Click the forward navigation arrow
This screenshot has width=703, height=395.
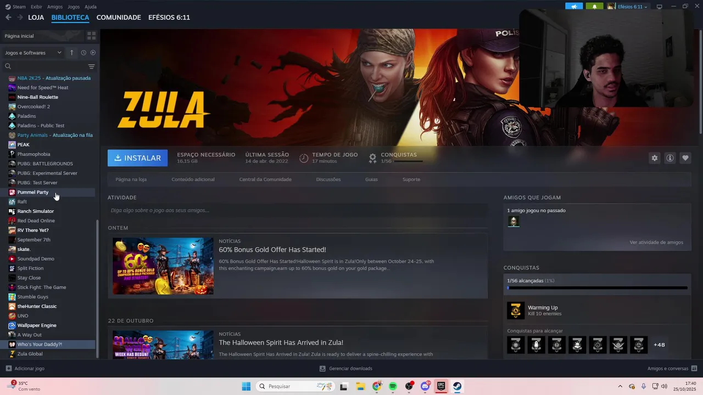click(20, 18)
